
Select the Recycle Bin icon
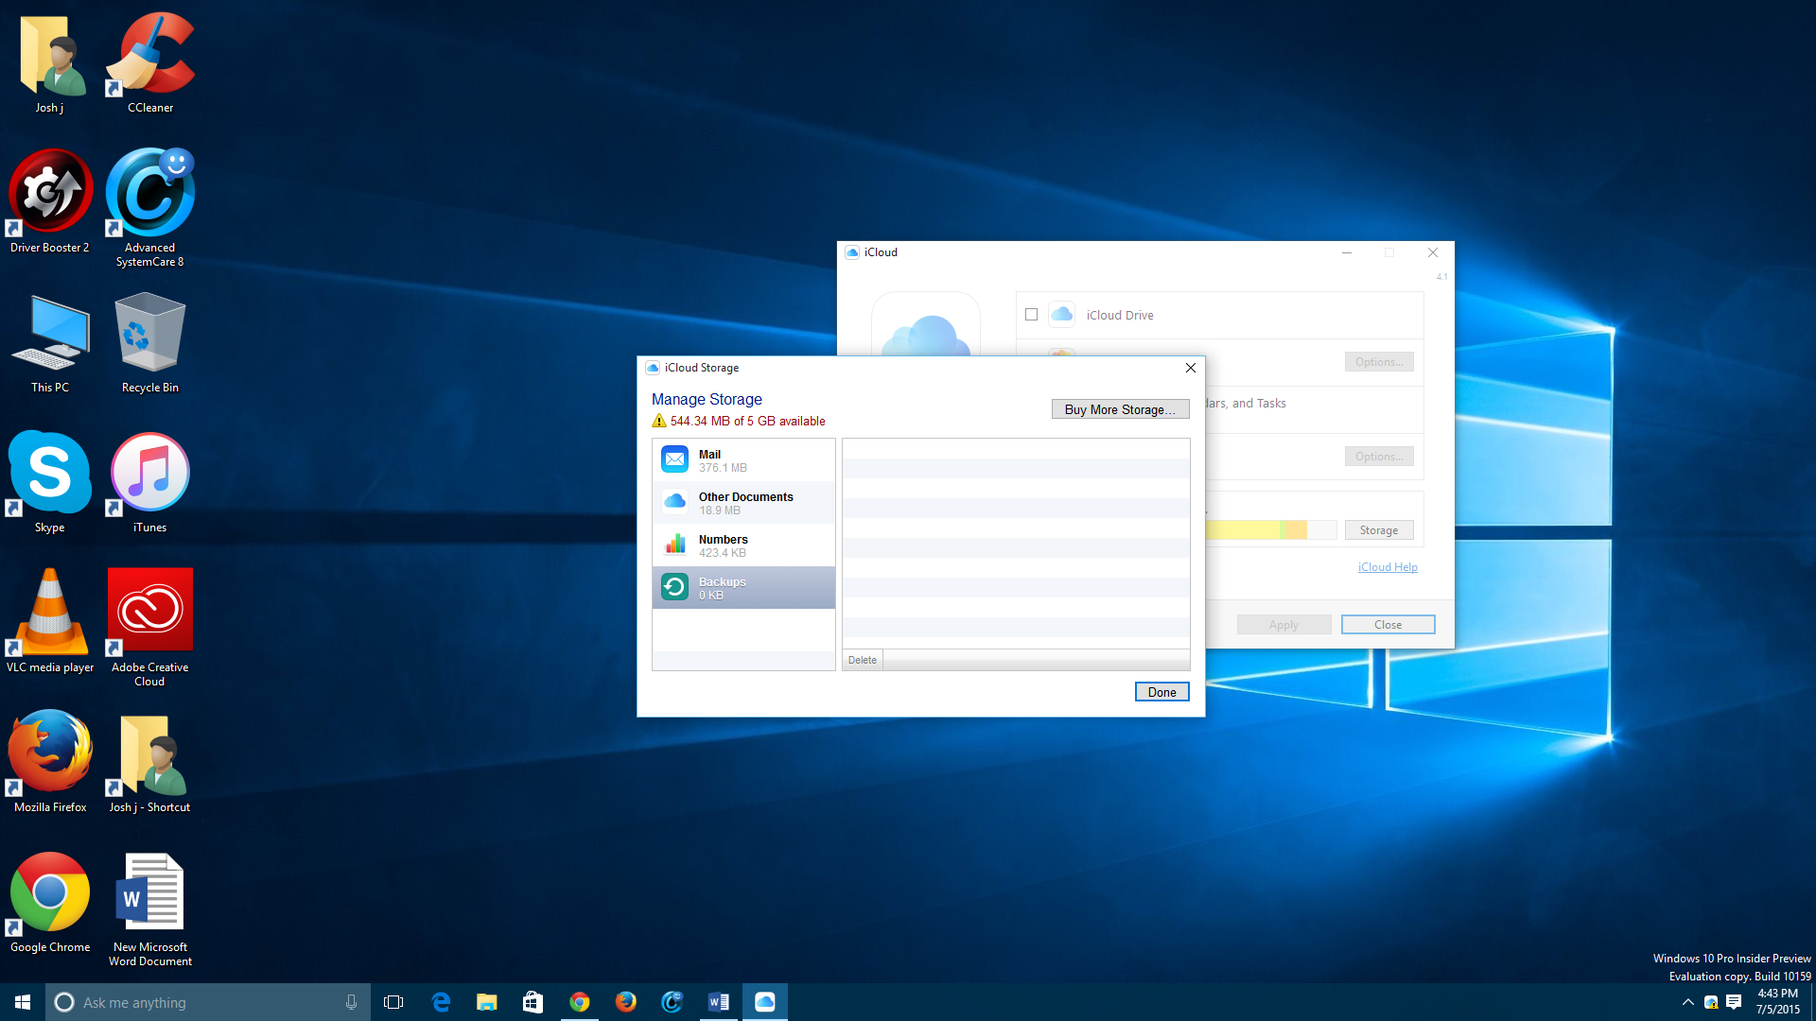(150, 343)
